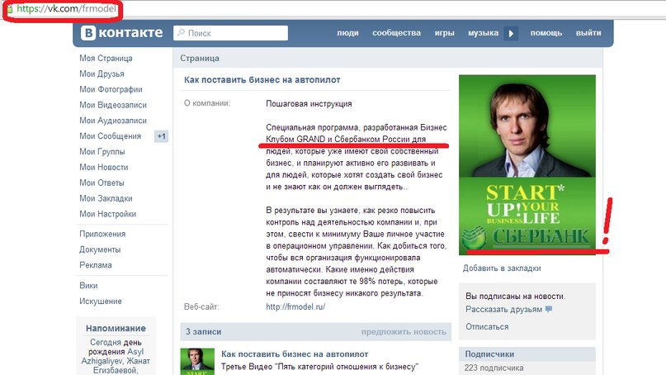The height and width of the screenshot is (375, 666).
Task: Open Мои Группы
Action: (102, 152)
